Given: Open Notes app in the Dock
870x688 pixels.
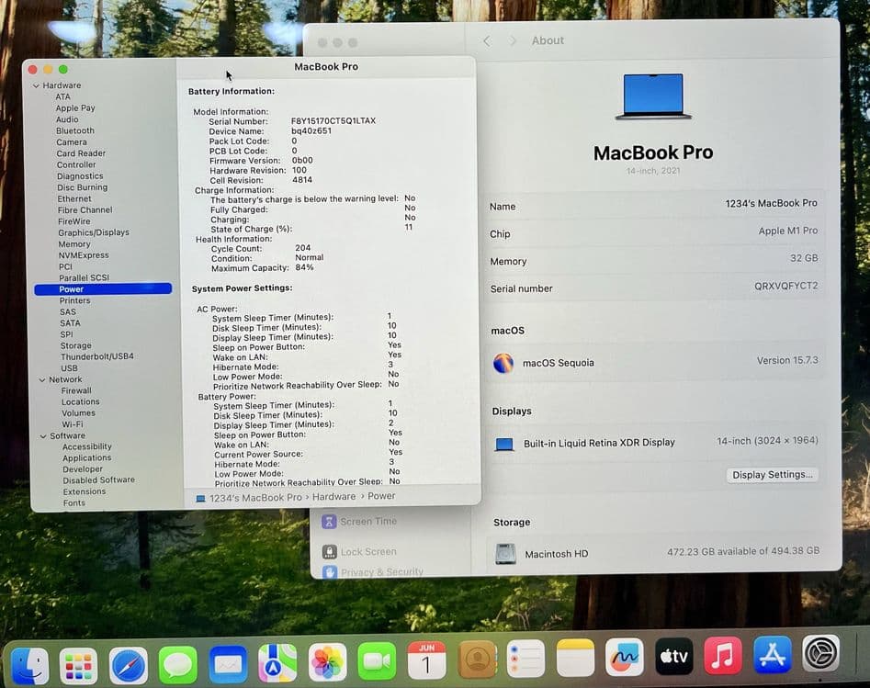Looking at the screenshot, I should (575, 658).
